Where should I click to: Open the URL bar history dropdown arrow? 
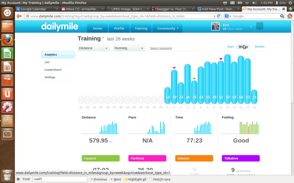click(214, 16)
